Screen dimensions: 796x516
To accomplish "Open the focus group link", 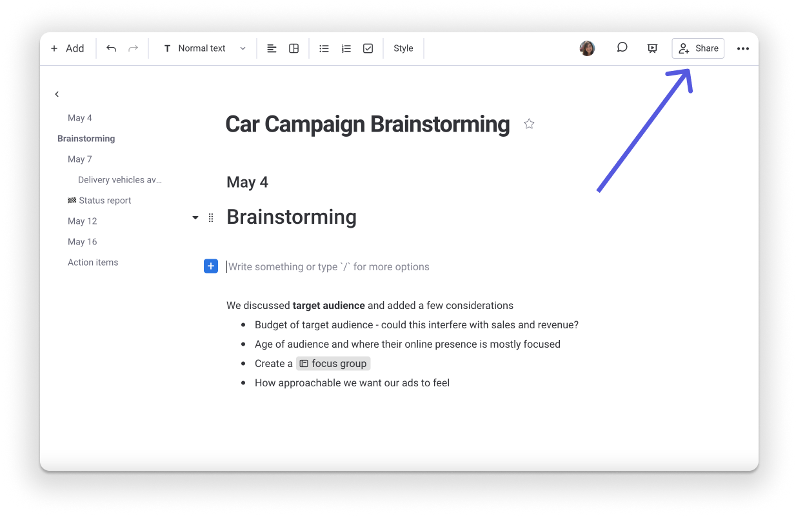I will tap(333, 363).
